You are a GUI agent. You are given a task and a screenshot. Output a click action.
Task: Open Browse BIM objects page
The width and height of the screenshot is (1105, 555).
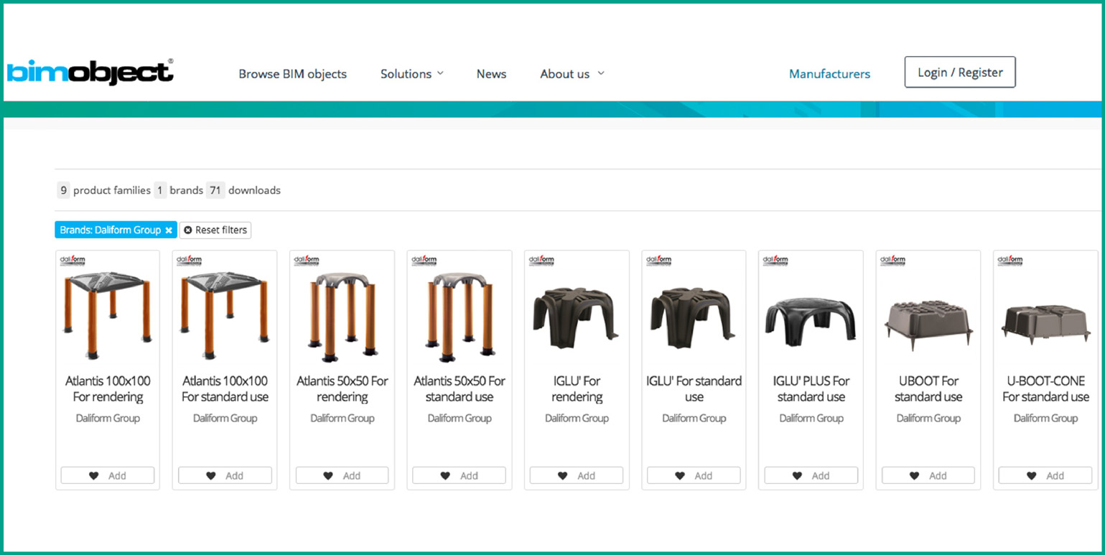click(x=292, y=74)
